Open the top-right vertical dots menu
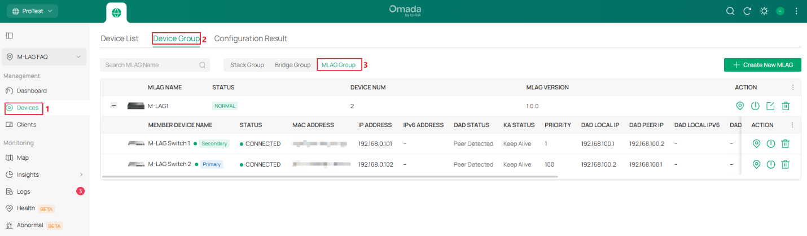This screenshot has height=236, width=807. pyautogui.click(x=796, y=11)
